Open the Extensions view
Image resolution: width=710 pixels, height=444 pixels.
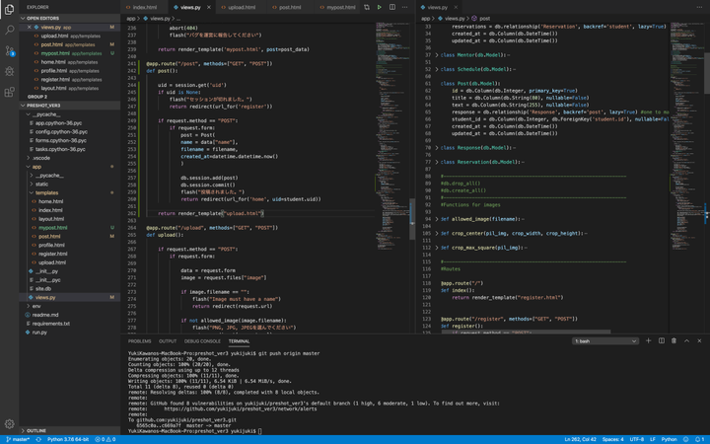[x=10, y=92]
